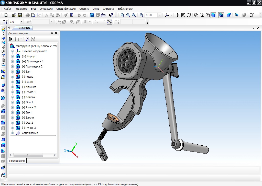262x186 pixels.
Task: Save the document with the floppy disk icon
Action: (20, 15)
